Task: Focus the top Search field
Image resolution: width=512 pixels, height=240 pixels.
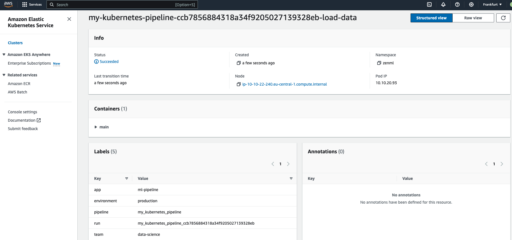Action: 122,4
